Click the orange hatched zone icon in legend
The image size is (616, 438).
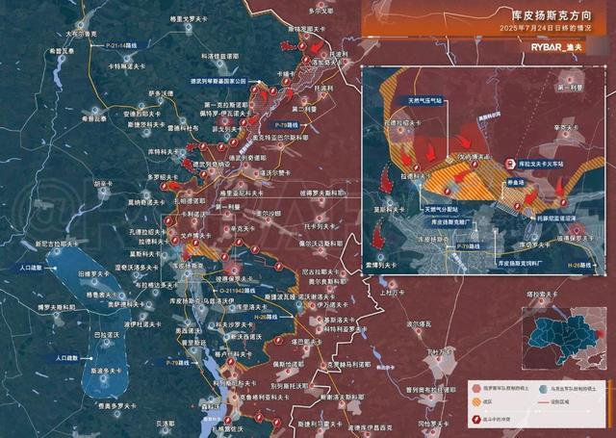coord(476,401)
